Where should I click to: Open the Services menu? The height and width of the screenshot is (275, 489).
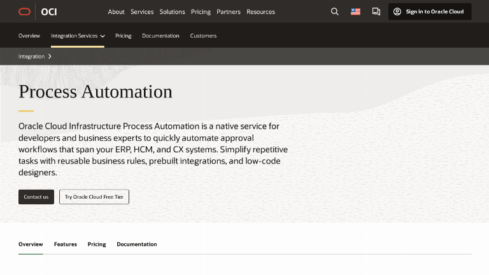coord(142,12)
